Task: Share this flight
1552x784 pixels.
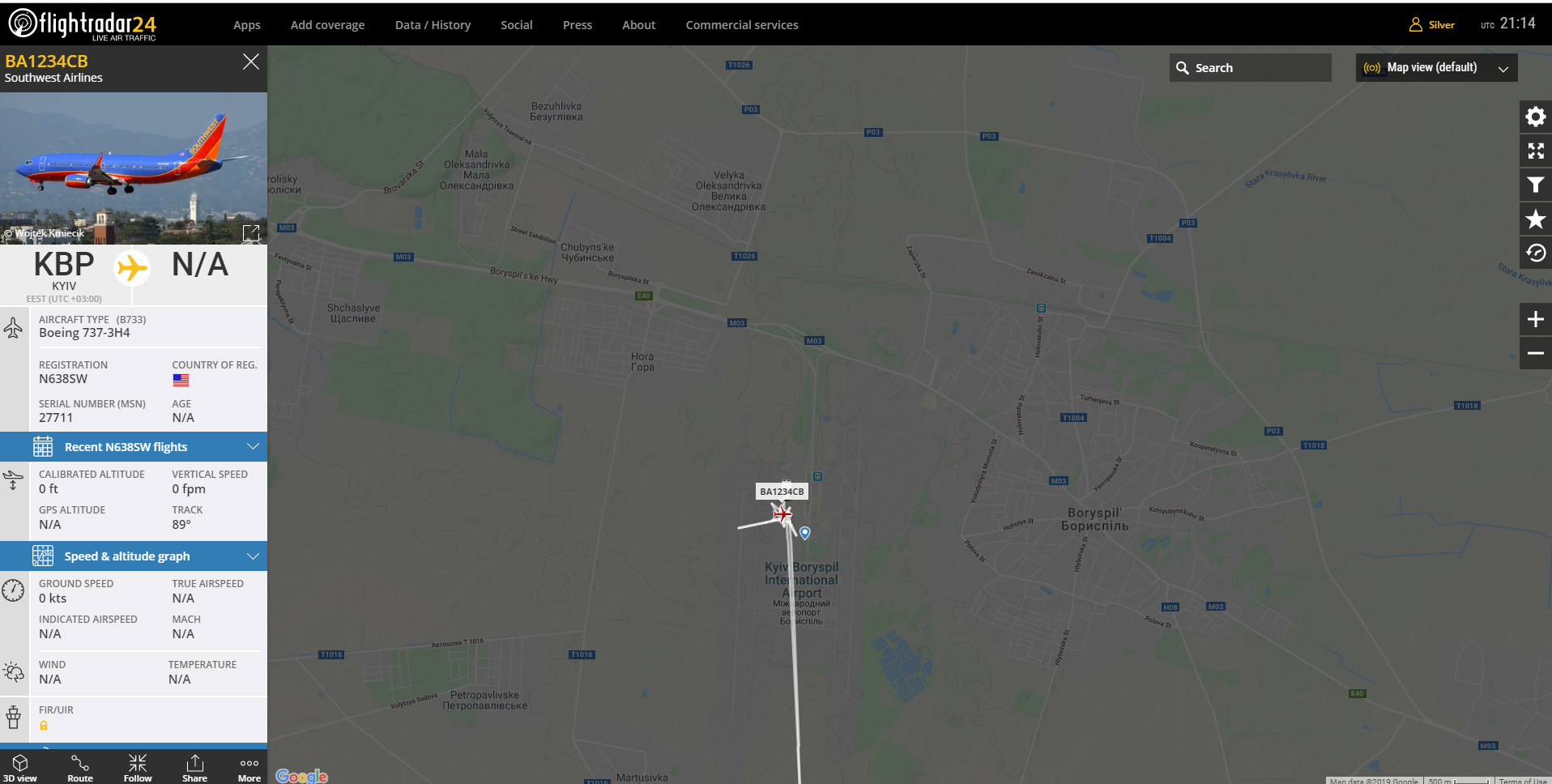Action: (194, 768)
